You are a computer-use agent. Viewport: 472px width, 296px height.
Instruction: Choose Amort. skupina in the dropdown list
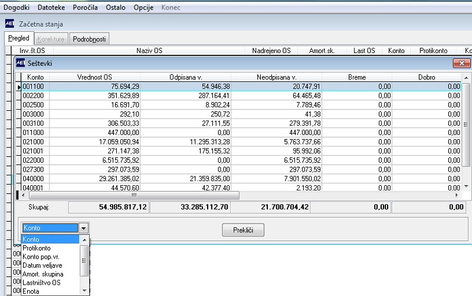click(42, 274)
